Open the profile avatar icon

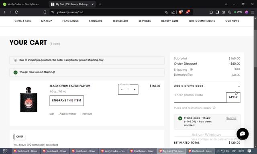pyautogui.click(x=247, y=12)
